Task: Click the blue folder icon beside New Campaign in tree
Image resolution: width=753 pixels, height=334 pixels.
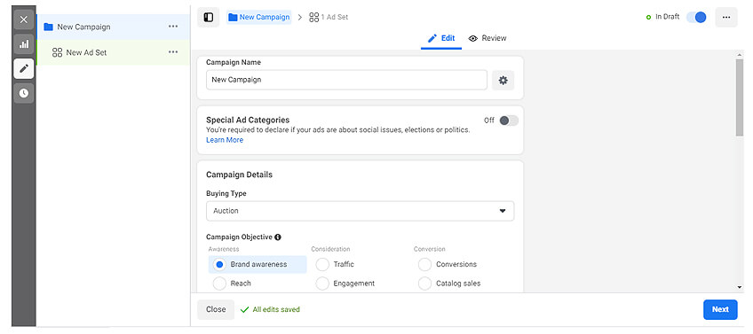Action: click(x=48, y=27)
